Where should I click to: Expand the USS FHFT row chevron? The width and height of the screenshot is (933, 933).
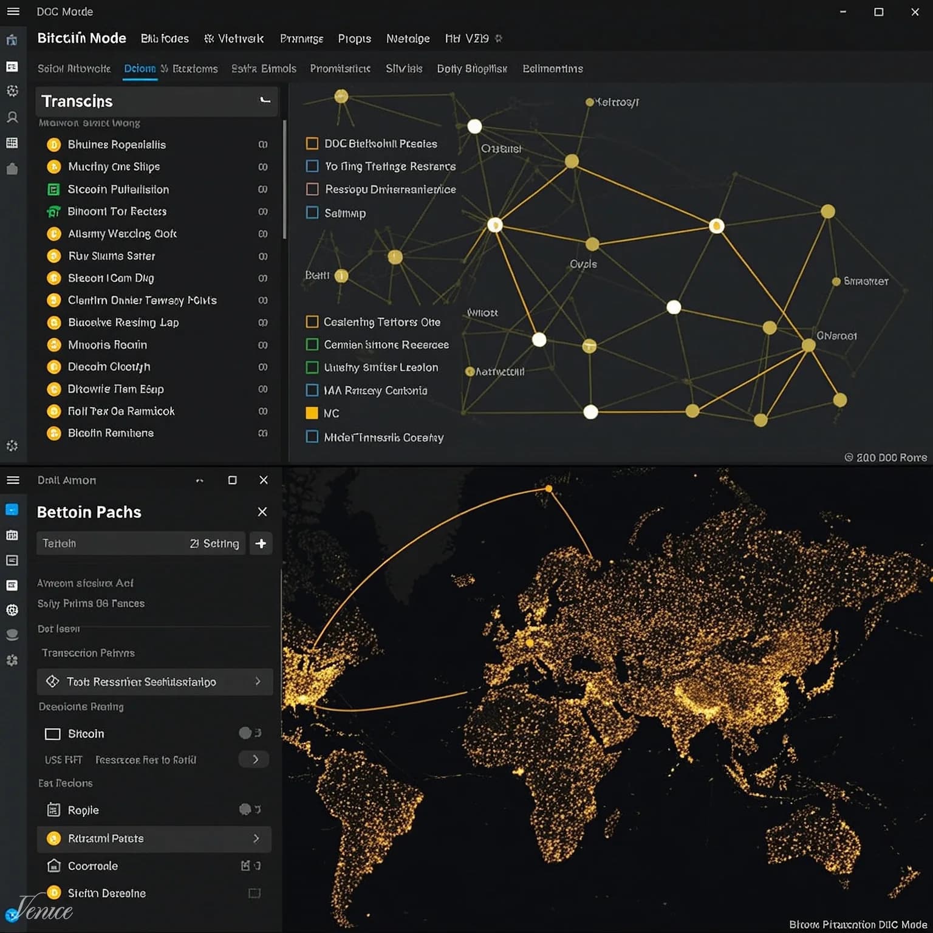[x=255, y=759]
